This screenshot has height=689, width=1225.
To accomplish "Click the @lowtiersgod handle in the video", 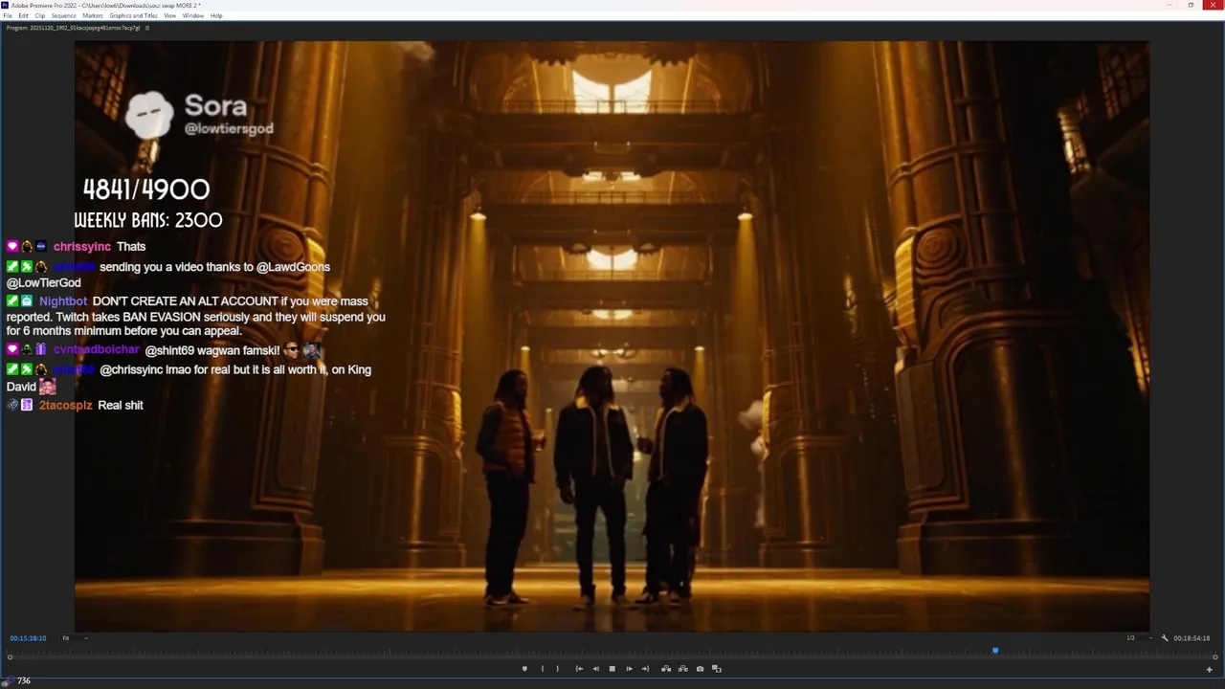I will point(229,128).
